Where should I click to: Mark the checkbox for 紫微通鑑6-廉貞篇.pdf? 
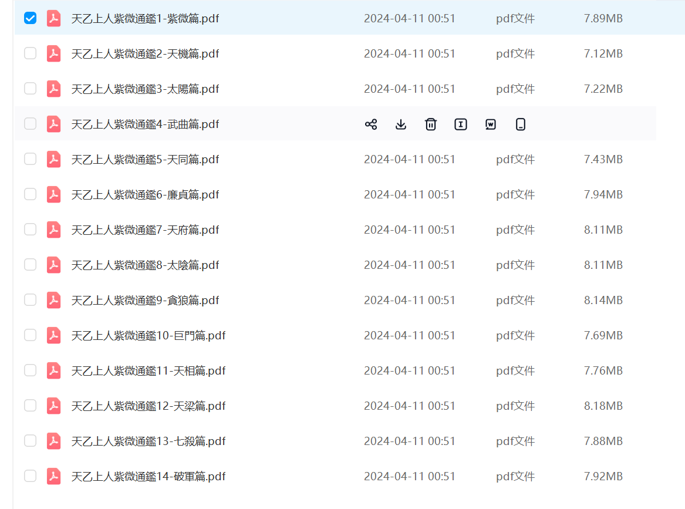coord(30,194)
